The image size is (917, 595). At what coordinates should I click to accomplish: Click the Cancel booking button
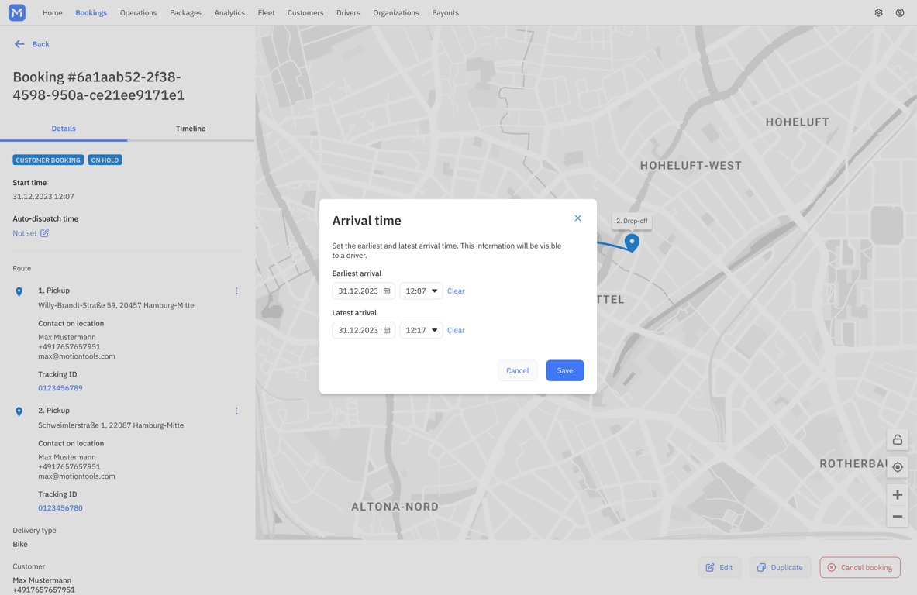tap(860, 568)
